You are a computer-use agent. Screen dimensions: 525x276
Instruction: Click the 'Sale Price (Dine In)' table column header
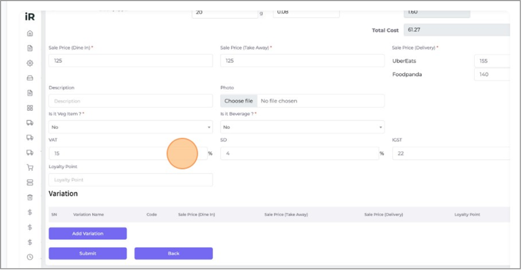point(196,215)
